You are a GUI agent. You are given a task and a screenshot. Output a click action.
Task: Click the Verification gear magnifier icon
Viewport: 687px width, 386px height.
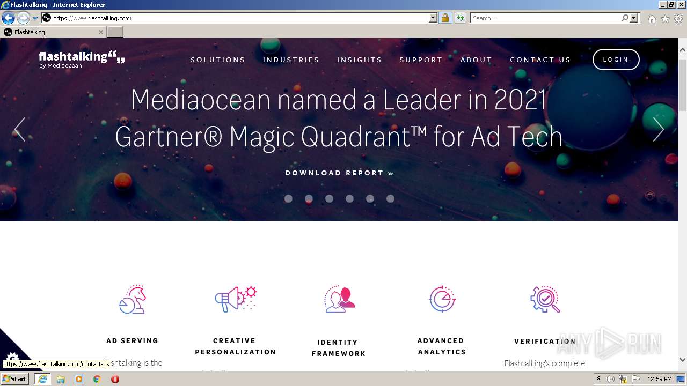545,299
